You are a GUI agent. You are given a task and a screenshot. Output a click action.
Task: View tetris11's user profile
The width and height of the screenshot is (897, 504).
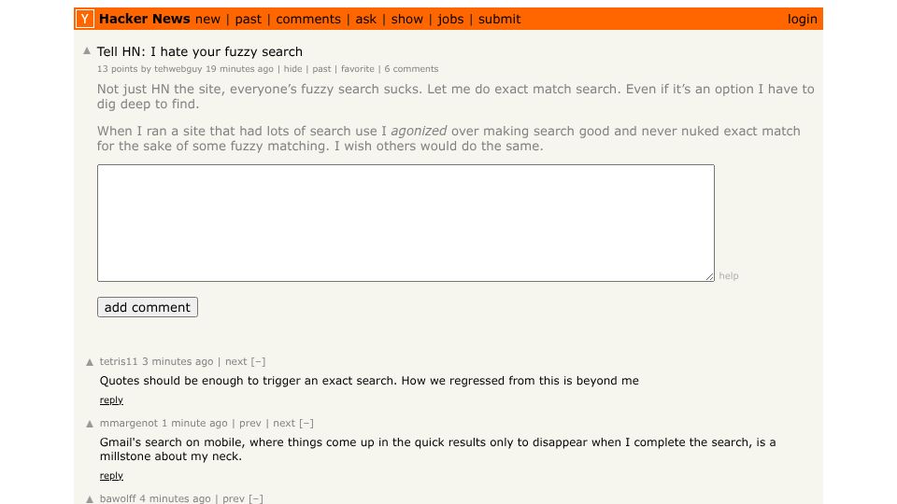tap(119, 361)
